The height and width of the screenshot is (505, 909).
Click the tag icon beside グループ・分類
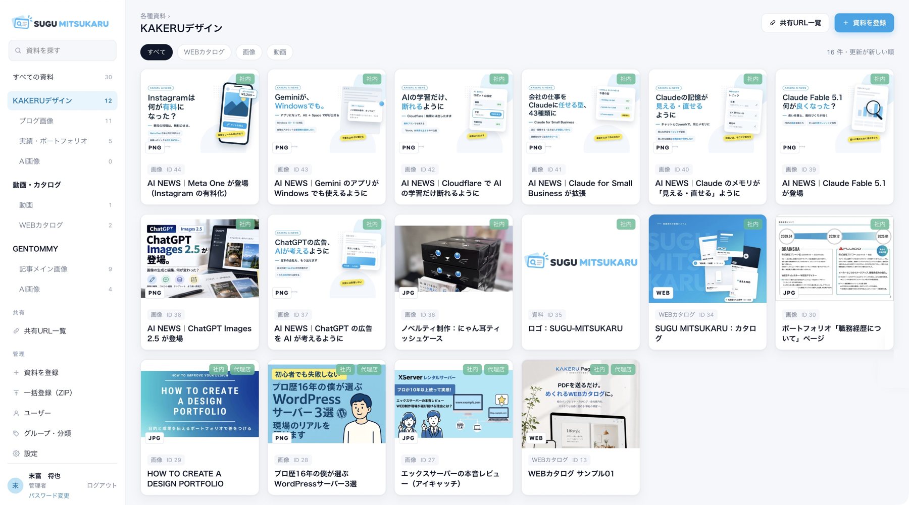[16, 433]
